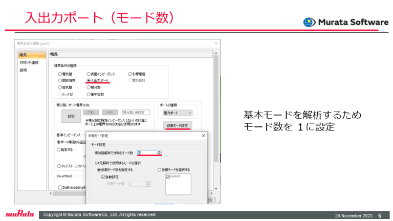Open the 説明 page in left list
The image size is (393, 221).
point(23,70)
